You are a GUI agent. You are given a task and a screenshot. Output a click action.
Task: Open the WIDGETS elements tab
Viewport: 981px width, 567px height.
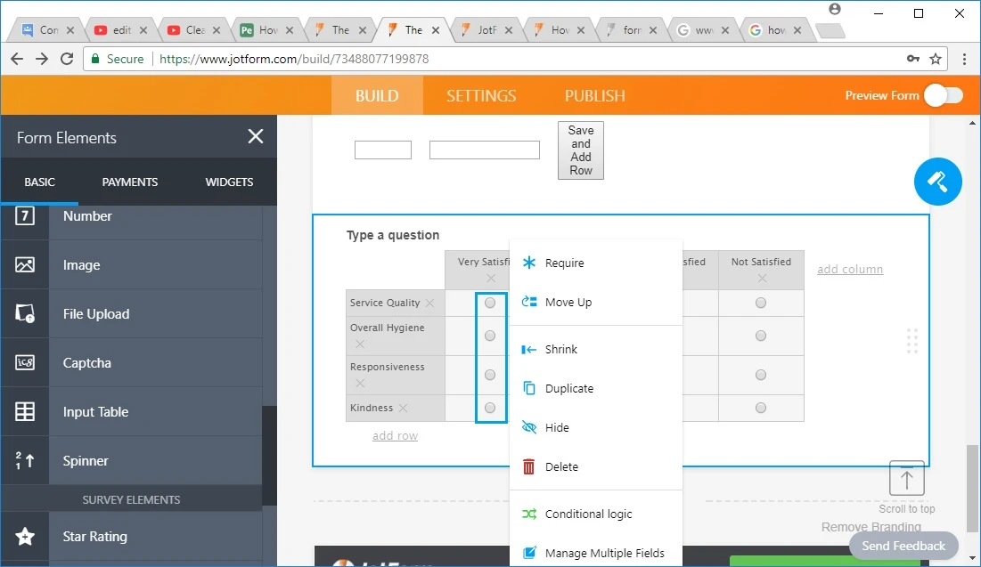click(228, 182)
